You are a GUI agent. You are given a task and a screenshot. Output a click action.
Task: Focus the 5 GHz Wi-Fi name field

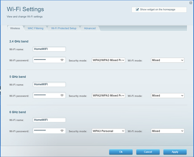coord(49,84)
